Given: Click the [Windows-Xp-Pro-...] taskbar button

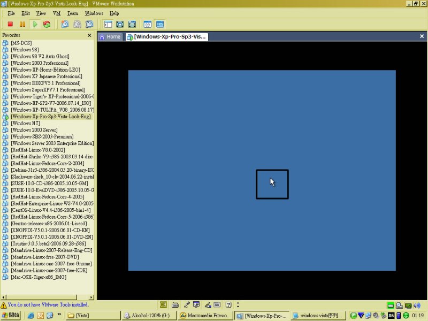Looking at the screenshot, I should [x=262, y=316].
